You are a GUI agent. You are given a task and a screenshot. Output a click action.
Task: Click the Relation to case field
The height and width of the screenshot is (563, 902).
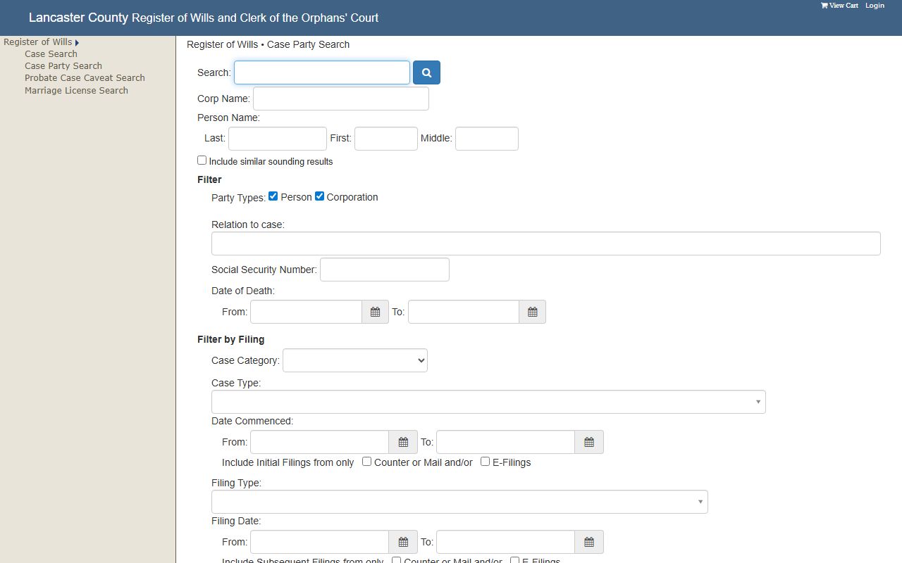point(546,243)
